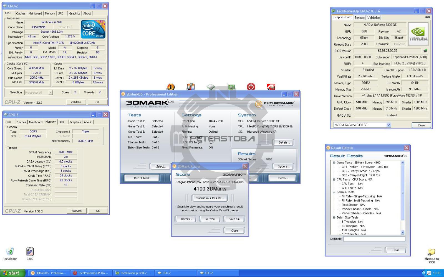
Task: Click the 62.98.29.00.35 BIOS version value
Action: click(x=387, y=51)
